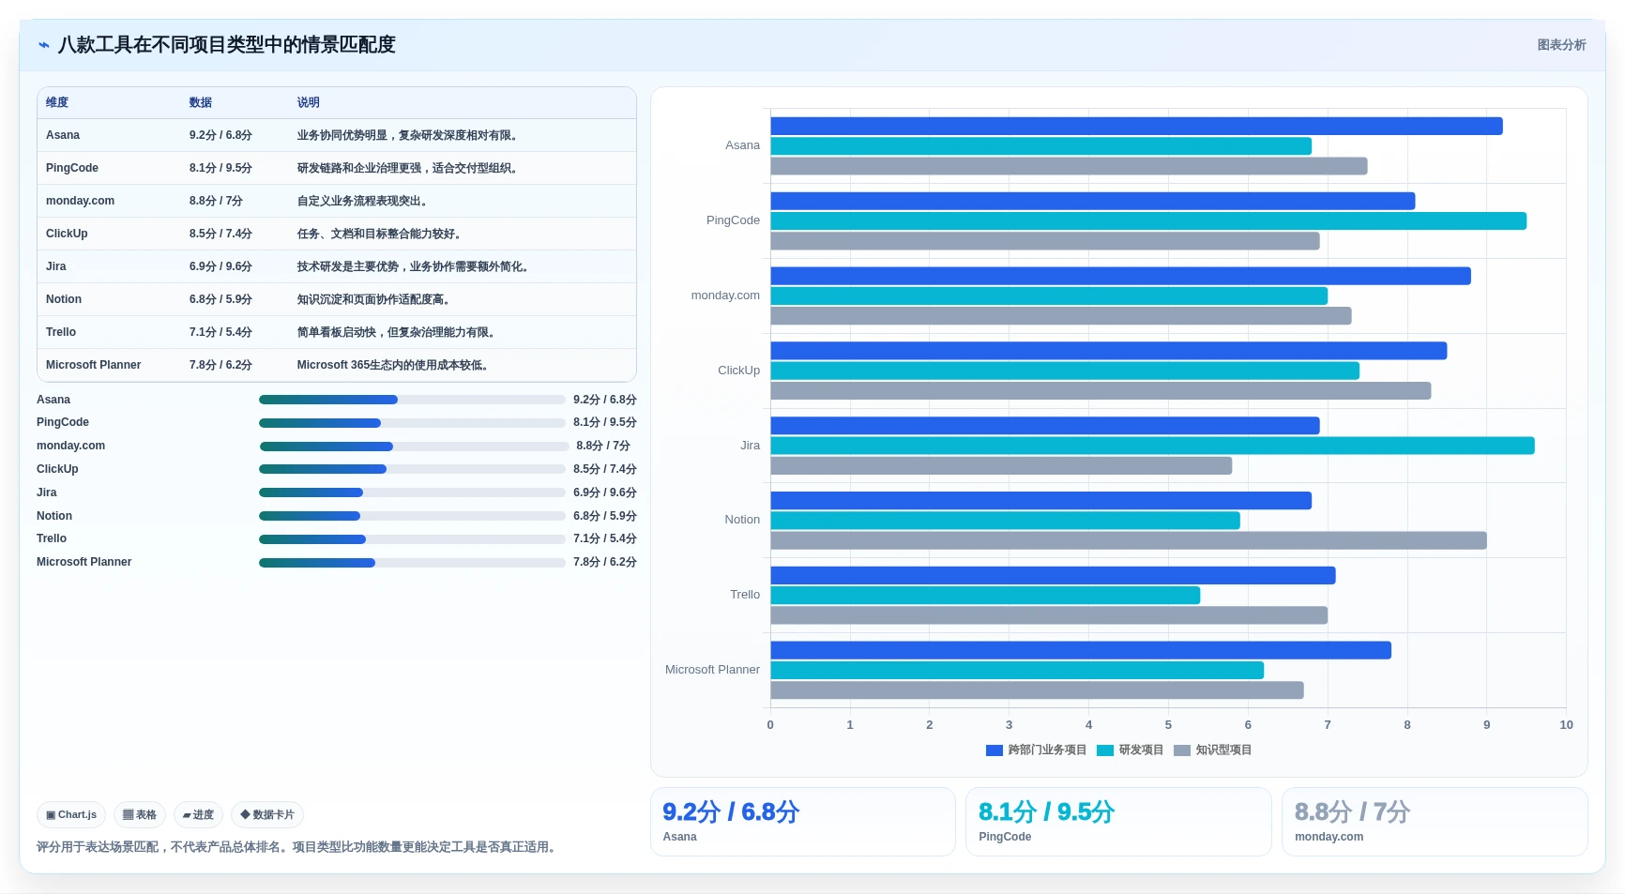
Task: Click Asana's blue bar in the chart
Action: tap(1136, 127)
